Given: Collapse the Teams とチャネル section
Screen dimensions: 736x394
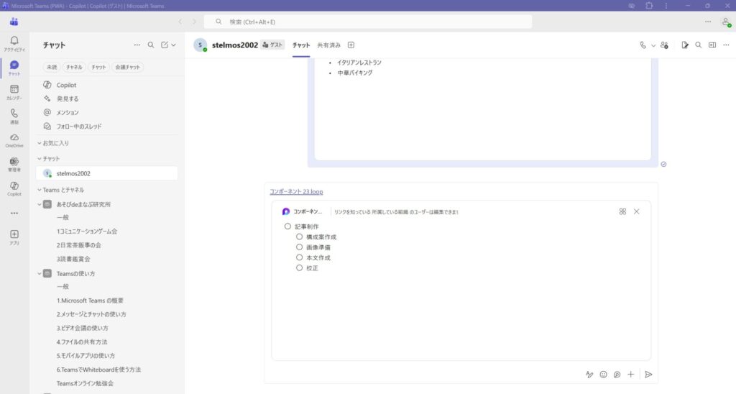Looking at the screenshot, I should pos(40,190).
